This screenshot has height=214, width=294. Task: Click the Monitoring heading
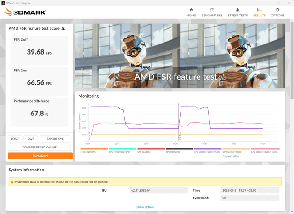point(89,96)
